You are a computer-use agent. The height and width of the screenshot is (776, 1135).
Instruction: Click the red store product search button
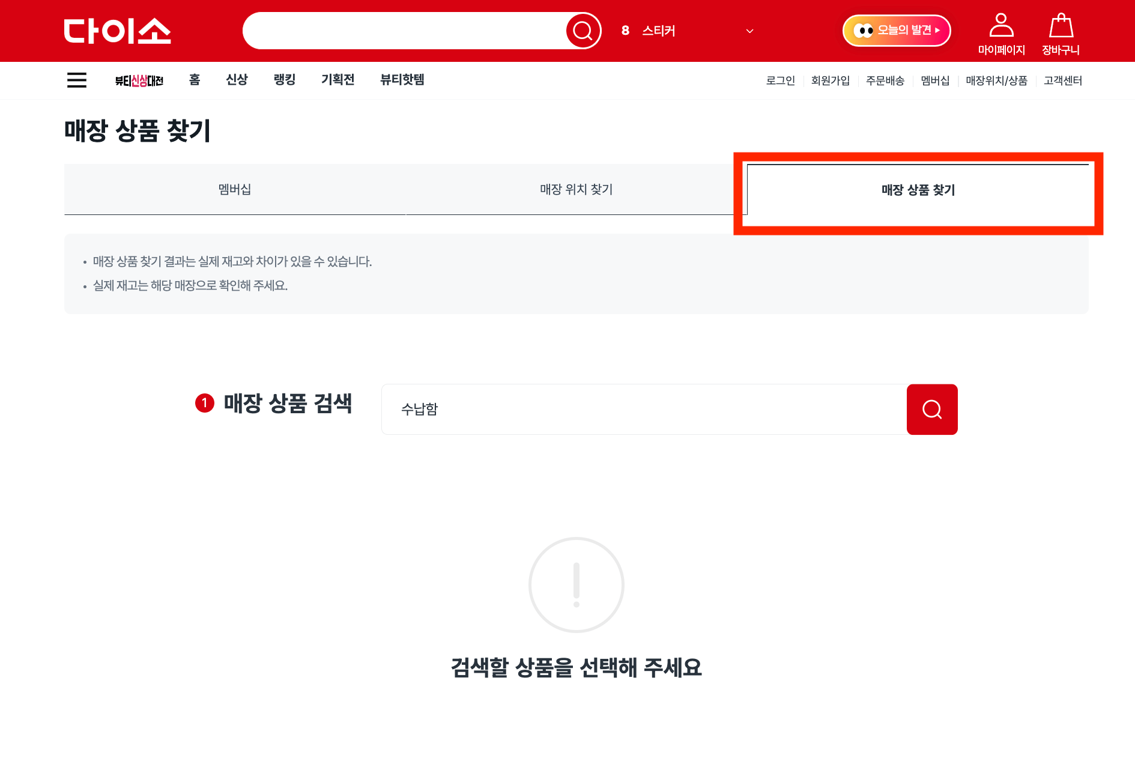(x=931, y=409)
